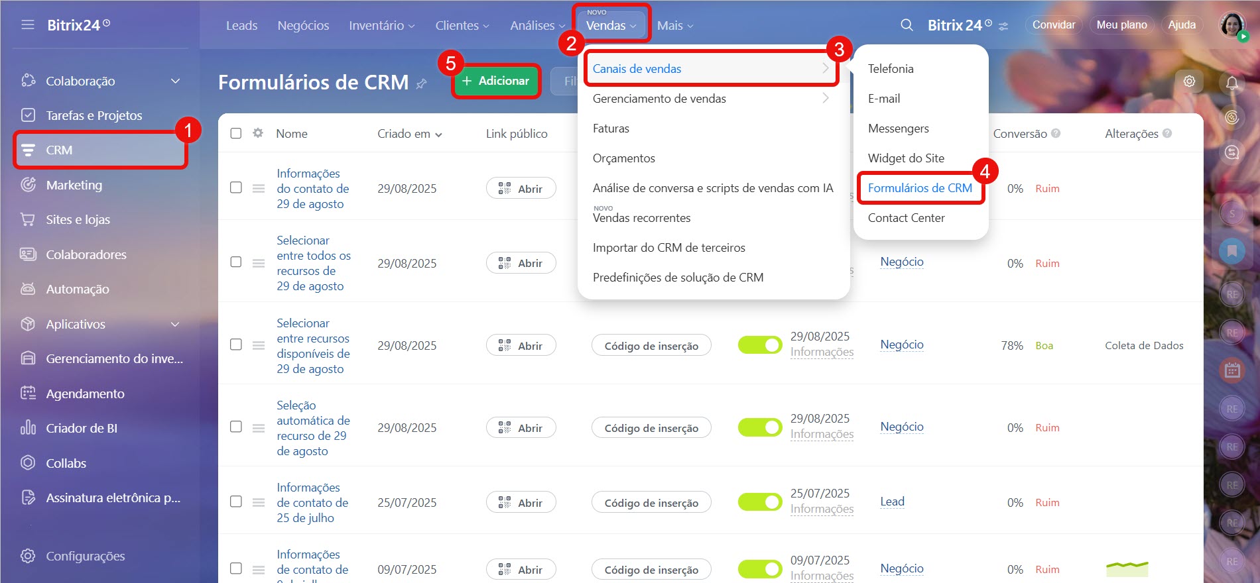This screenshot has width=1260, height=583.
Task: Open the Vendas top menu
Action: 611,25
